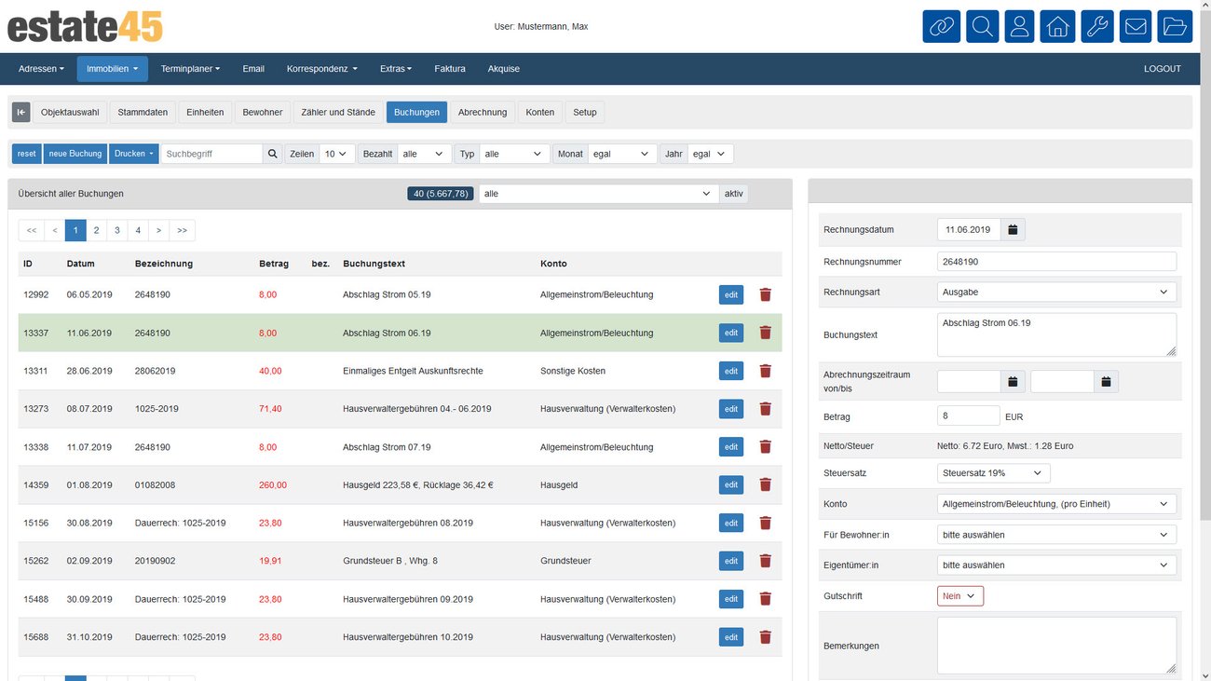Click the neue Buchung button
This screenshot has width=1211, height=681.
click(x=75, y=154)
